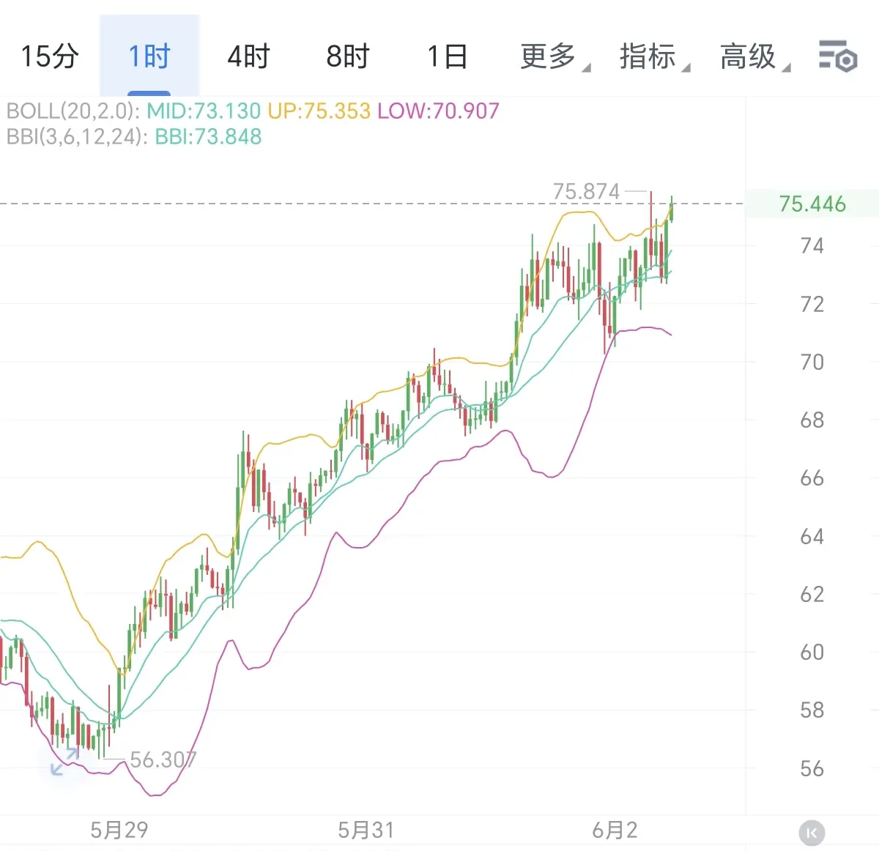Tap the 74 price axis label
The height and width of the screenshot is (851, 879).
[812, 246]
